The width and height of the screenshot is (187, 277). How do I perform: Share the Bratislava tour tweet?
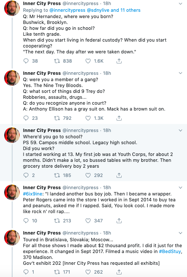(x=119, y=272)
